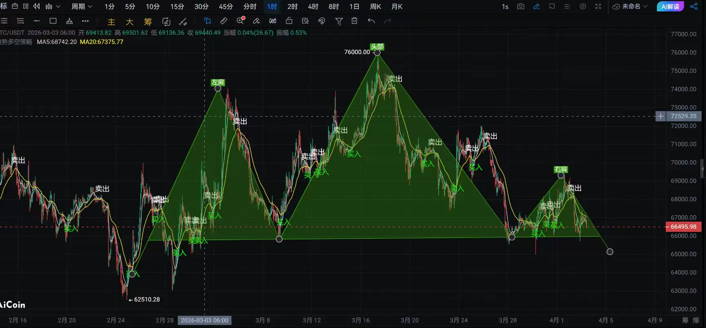Switch to the 8时 timeframe
This screenshot has height=328, width=706.
334,7
